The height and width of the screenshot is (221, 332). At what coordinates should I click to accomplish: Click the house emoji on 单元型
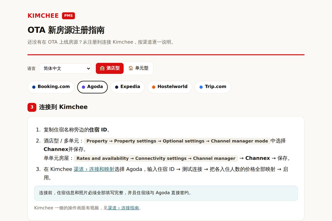[131, 68]
